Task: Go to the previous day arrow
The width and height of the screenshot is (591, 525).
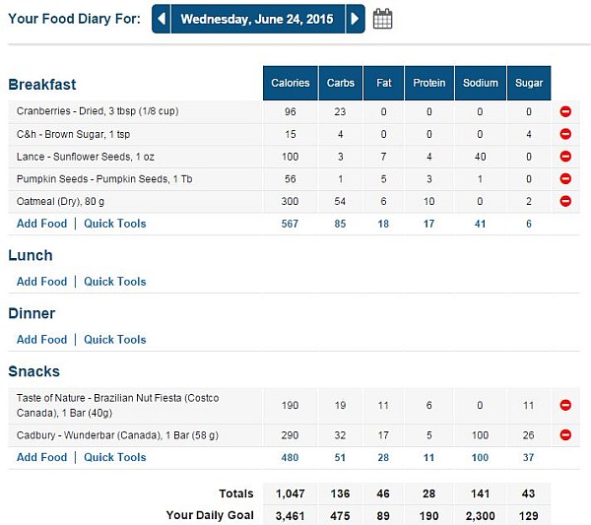Action: pyautogui.click(x=162, y=19)
